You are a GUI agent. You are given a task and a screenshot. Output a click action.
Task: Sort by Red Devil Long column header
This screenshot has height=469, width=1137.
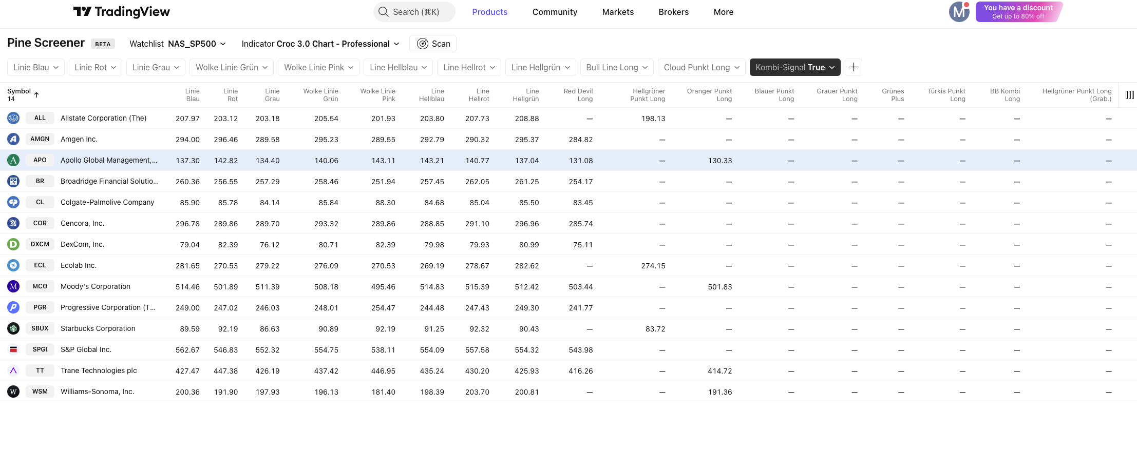578,95
